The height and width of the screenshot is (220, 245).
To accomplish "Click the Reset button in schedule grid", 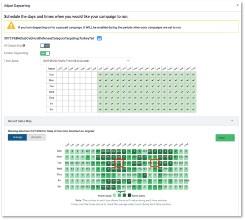I will click(52, 69).
